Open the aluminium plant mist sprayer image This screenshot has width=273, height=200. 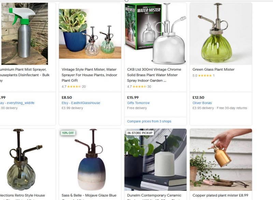(25, 33)
